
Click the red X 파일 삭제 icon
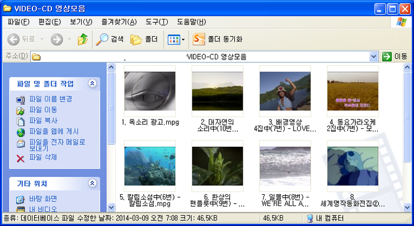point(20,158)
